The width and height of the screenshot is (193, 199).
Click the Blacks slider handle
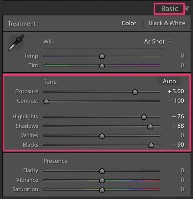click(x=151, y=145)
